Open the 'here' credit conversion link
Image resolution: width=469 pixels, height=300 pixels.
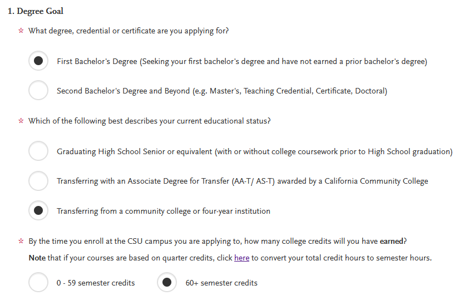coord(241,258)
